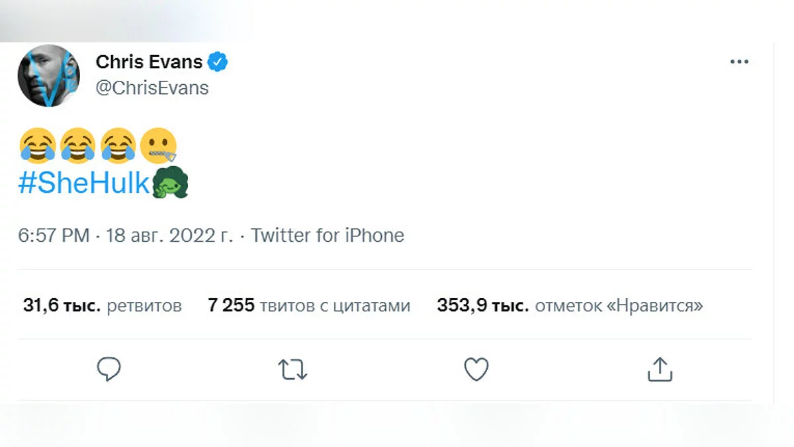Viewport: 794px width, 447px height.
Task: Reply to the Chris Evans tweet
Action: pos(109,370)
